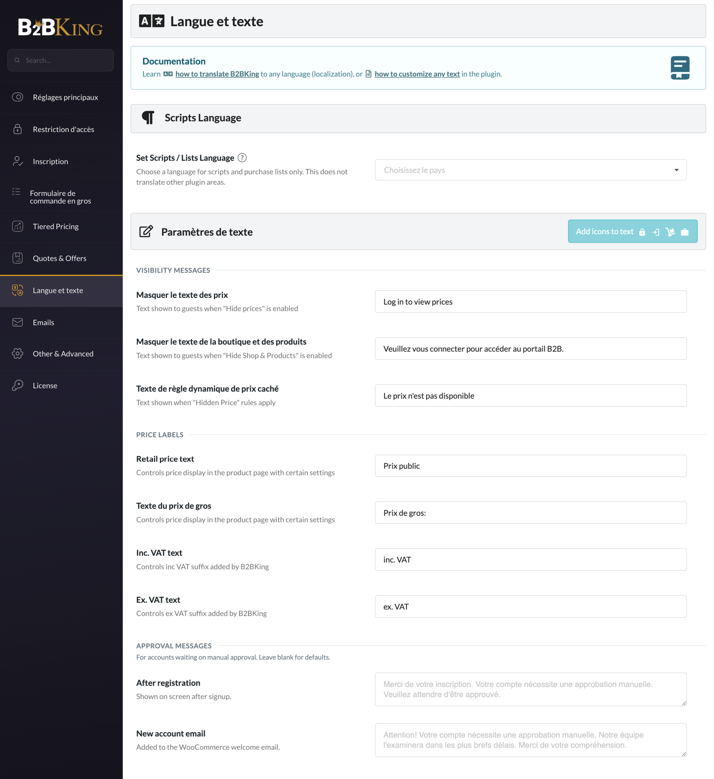
Task: Click resize handle of After registration textarea
Action: pyautogui.click(x=684, y=703)
